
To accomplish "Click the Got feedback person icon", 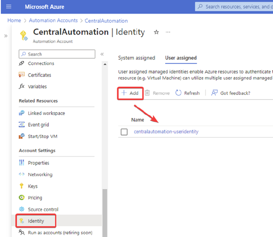I will tap(214, 93).
